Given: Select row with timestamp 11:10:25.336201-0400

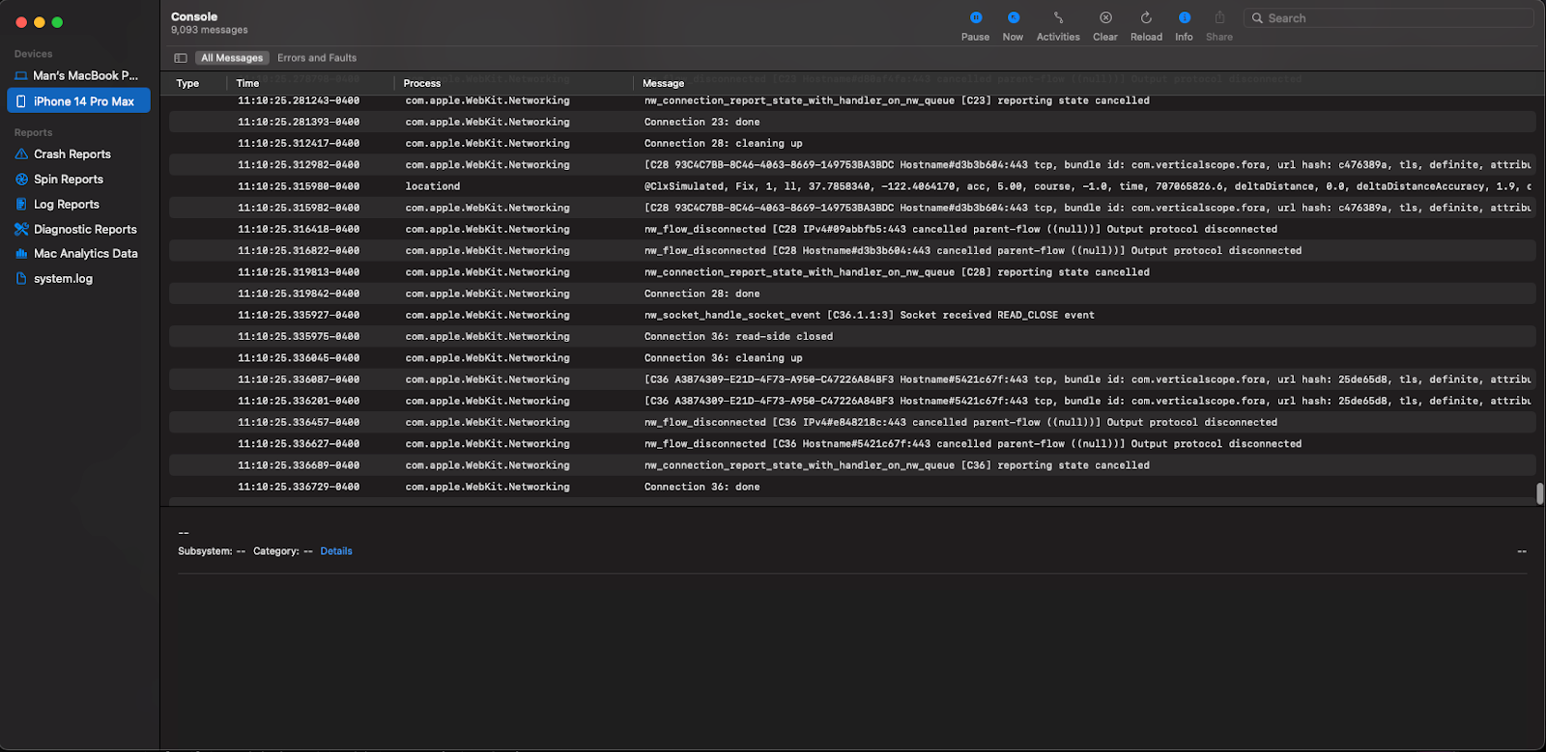Looking at the screenshot, I should pos(852,402).
